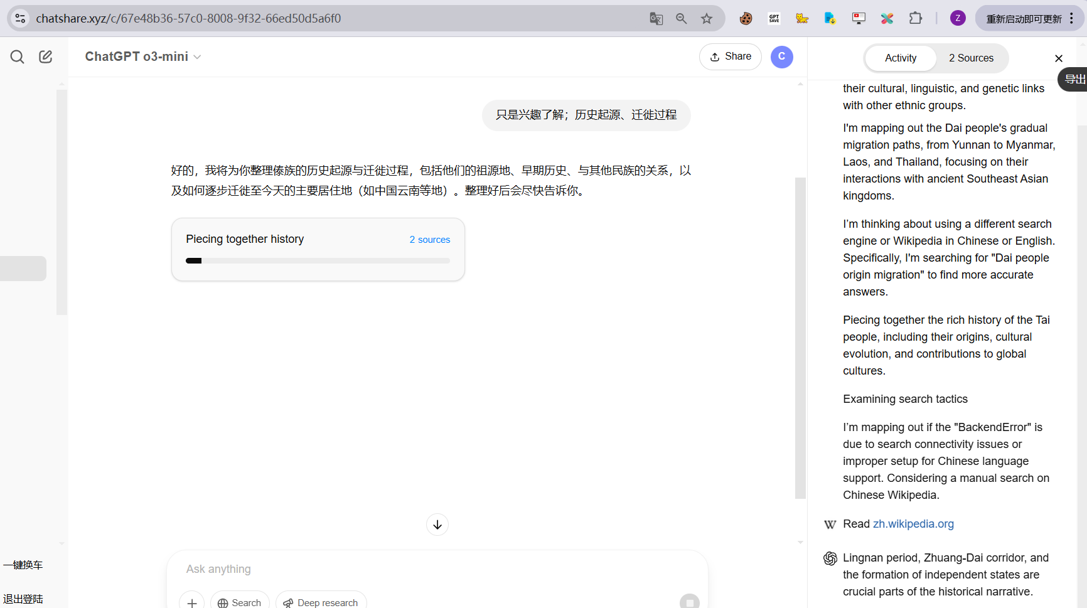Click the user message 只是兴趣了解

(x=586, y=115)
